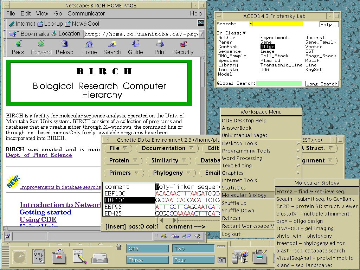Click the New&Cool personal toolbar icon
Image resolution: width=360 pixels, height=270 pixels.
click(68, 24)
